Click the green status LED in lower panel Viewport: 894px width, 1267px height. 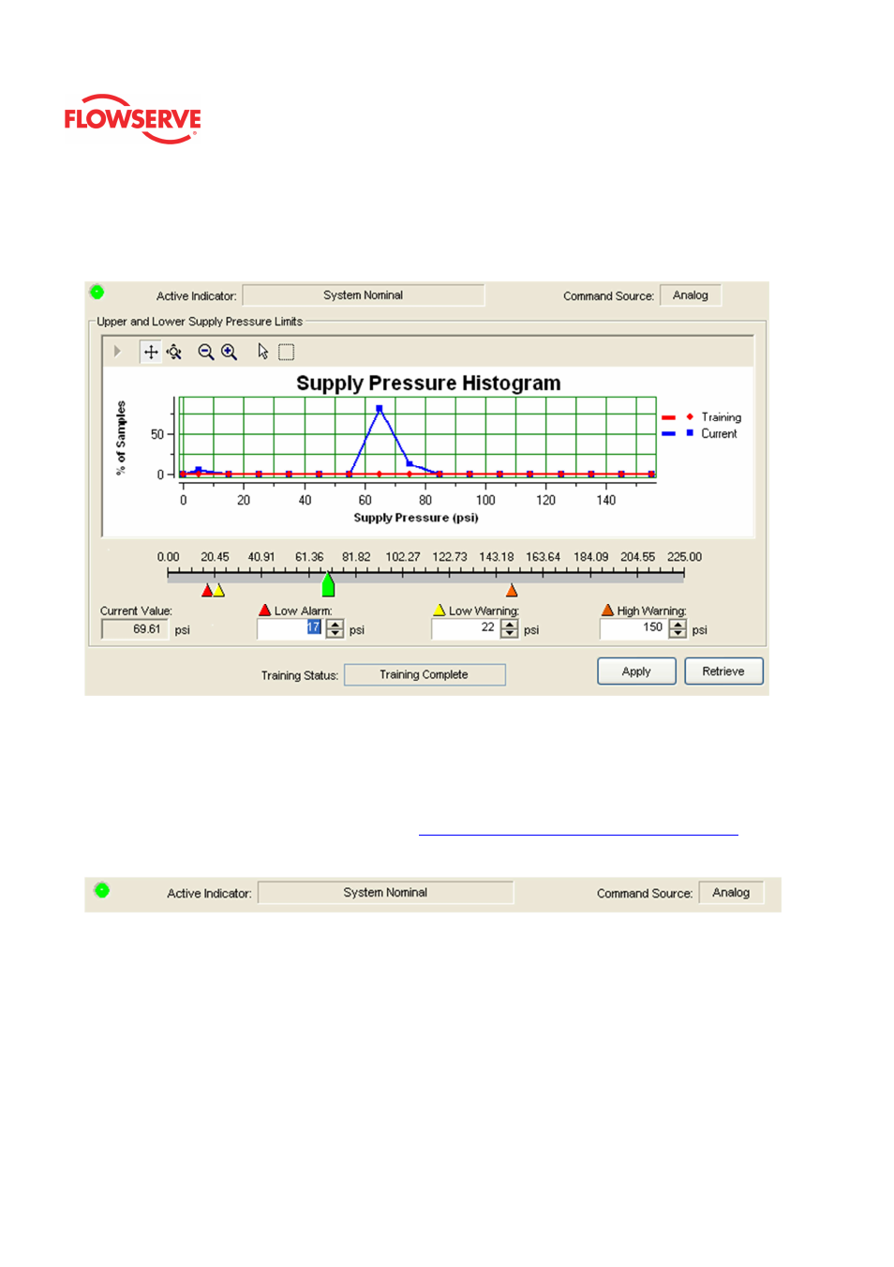[102, 891]
